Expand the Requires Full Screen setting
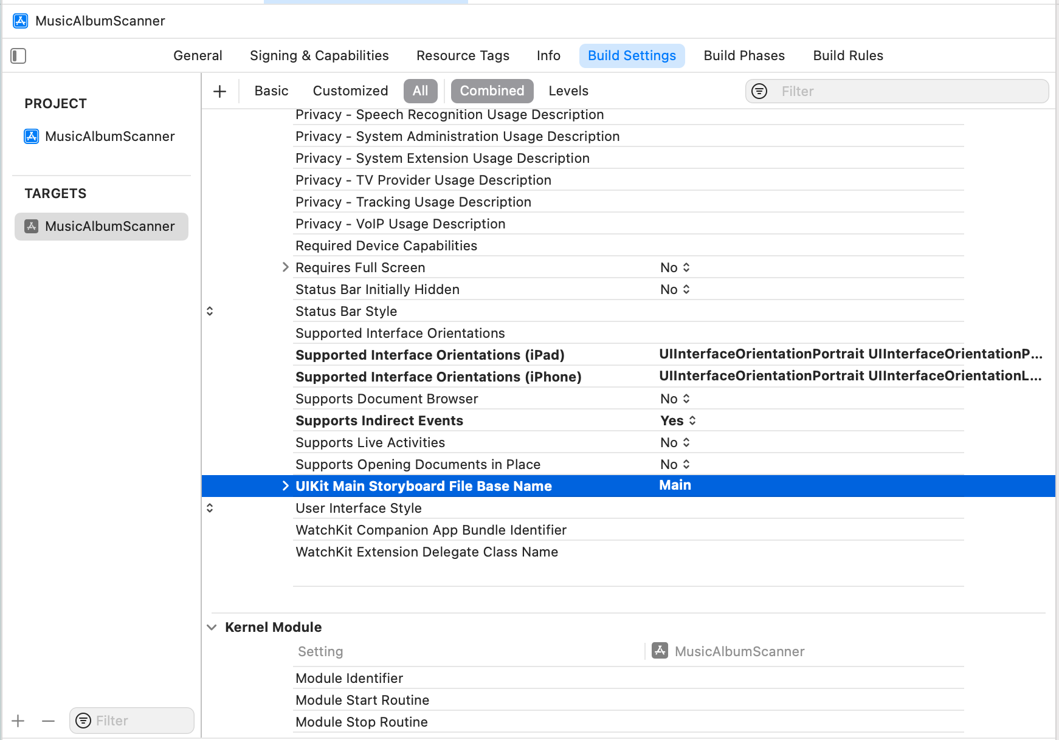This screenshot has height=740, width=1059. [285, 267]
